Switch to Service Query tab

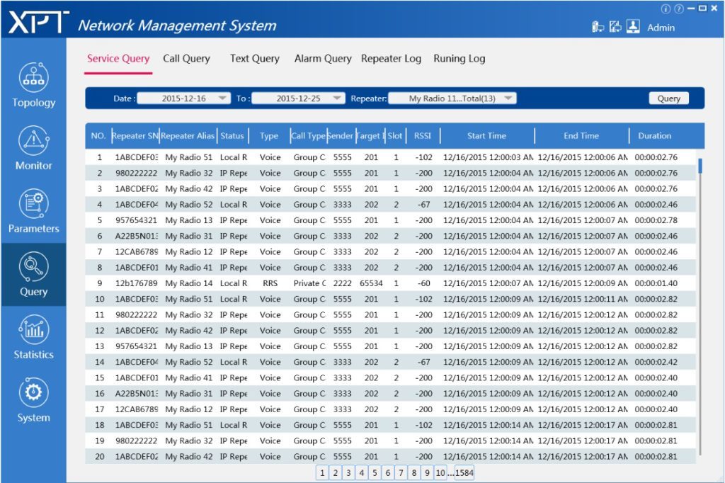(x=118, y=59)
